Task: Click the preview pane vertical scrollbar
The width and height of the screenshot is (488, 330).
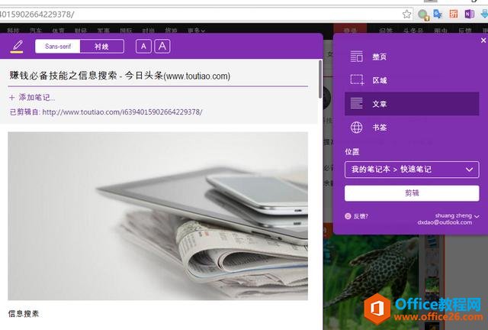Action: pyautogui.click(x=320, y=79)
